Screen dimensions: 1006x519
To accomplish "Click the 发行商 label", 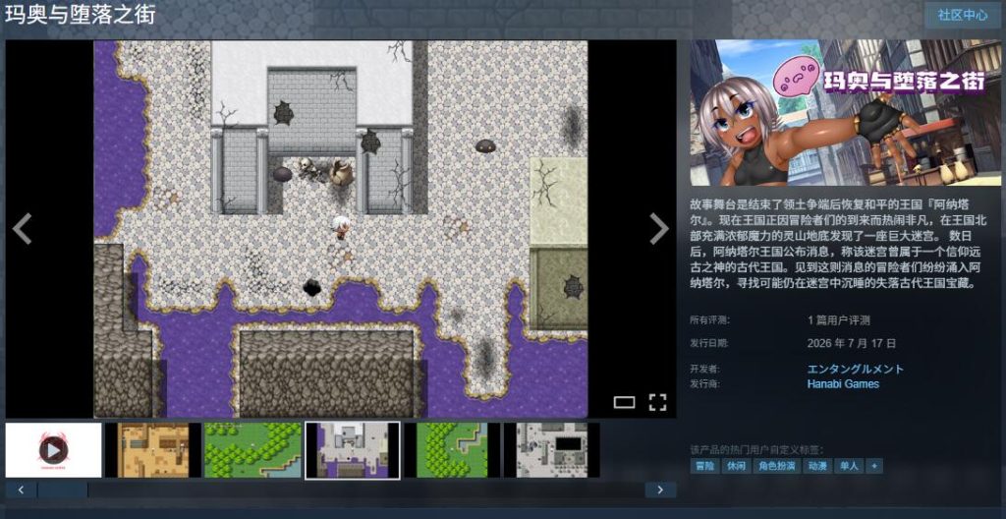I will (704, 384).
